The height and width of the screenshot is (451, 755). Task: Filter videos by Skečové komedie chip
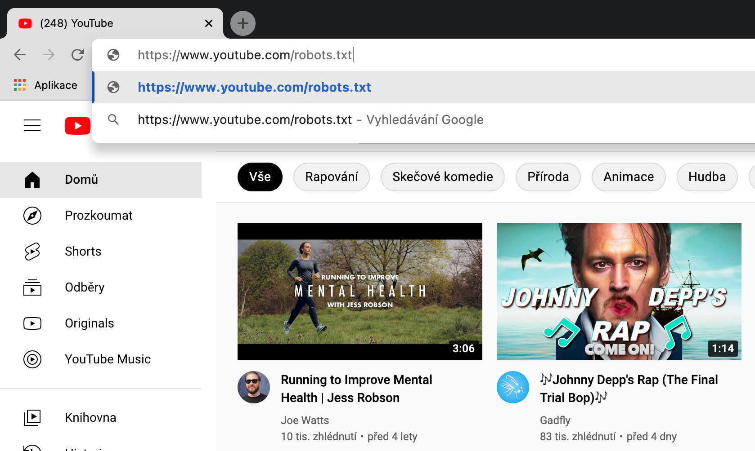coord(443,177)
